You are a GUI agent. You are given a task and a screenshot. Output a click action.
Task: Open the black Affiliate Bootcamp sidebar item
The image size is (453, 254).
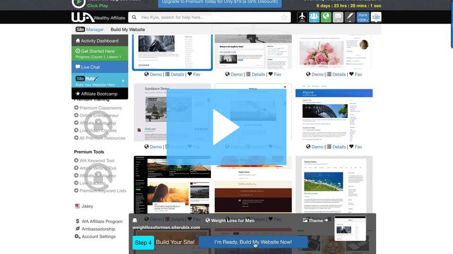(x=100, y=94)
